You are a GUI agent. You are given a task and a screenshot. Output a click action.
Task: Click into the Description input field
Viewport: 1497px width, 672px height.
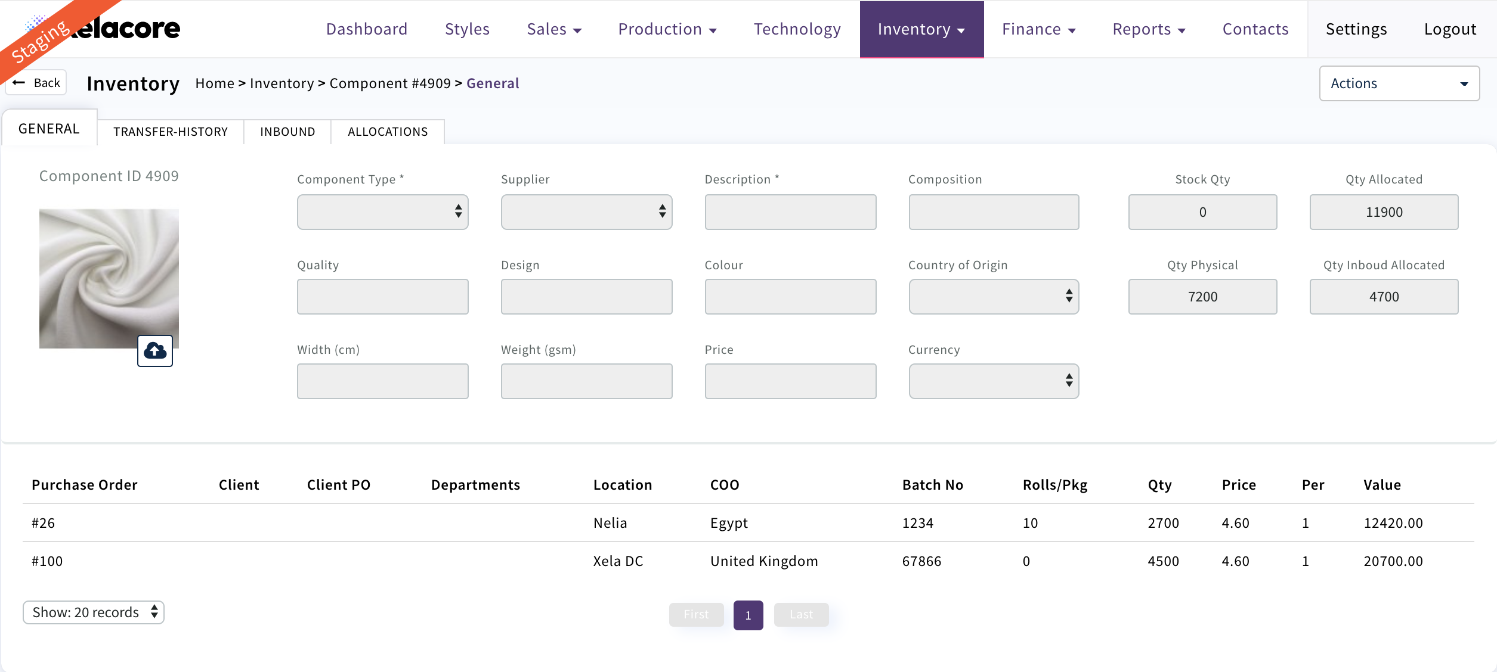pyautogui.click(x=790, y=211)
